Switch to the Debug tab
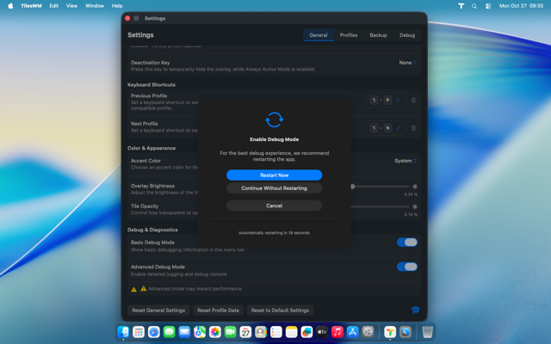This screenshot has width=551, height=344. coord(407,35)
